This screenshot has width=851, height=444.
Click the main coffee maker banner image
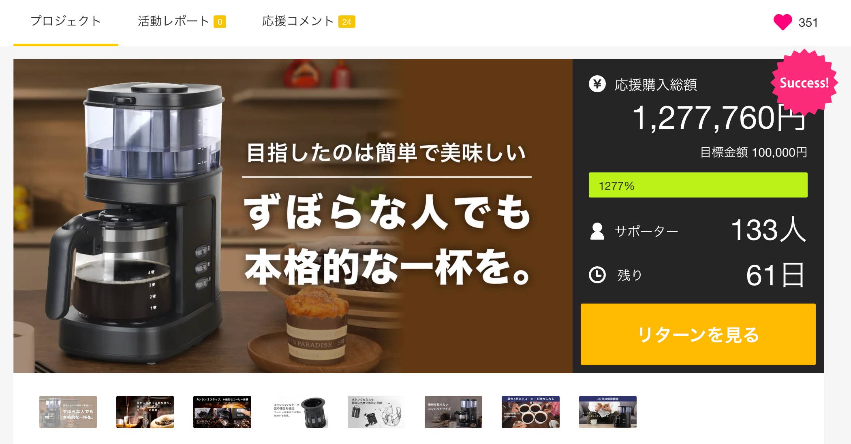point(293,216)
